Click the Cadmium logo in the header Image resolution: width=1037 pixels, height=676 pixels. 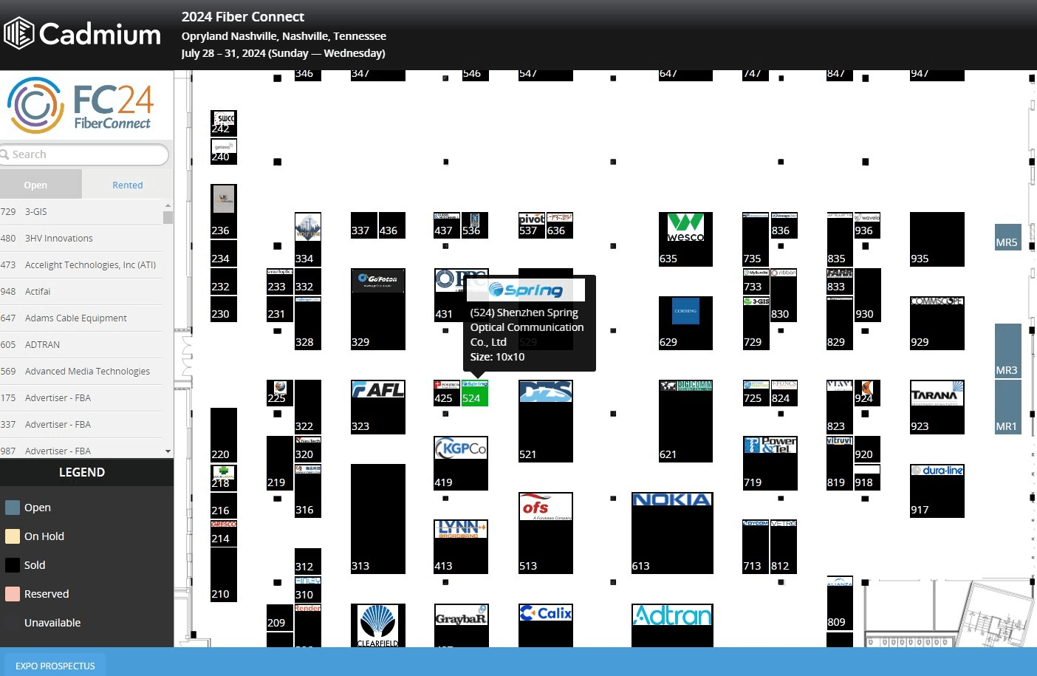(82, 33)
